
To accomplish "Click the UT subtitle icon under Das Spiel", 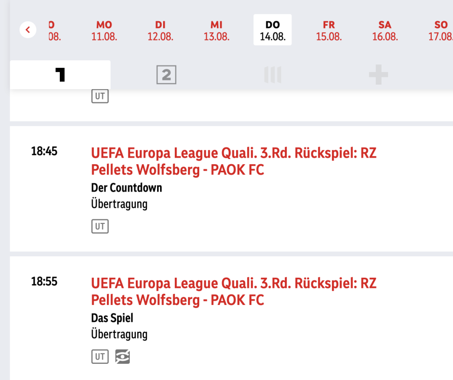I will point(100,357).
